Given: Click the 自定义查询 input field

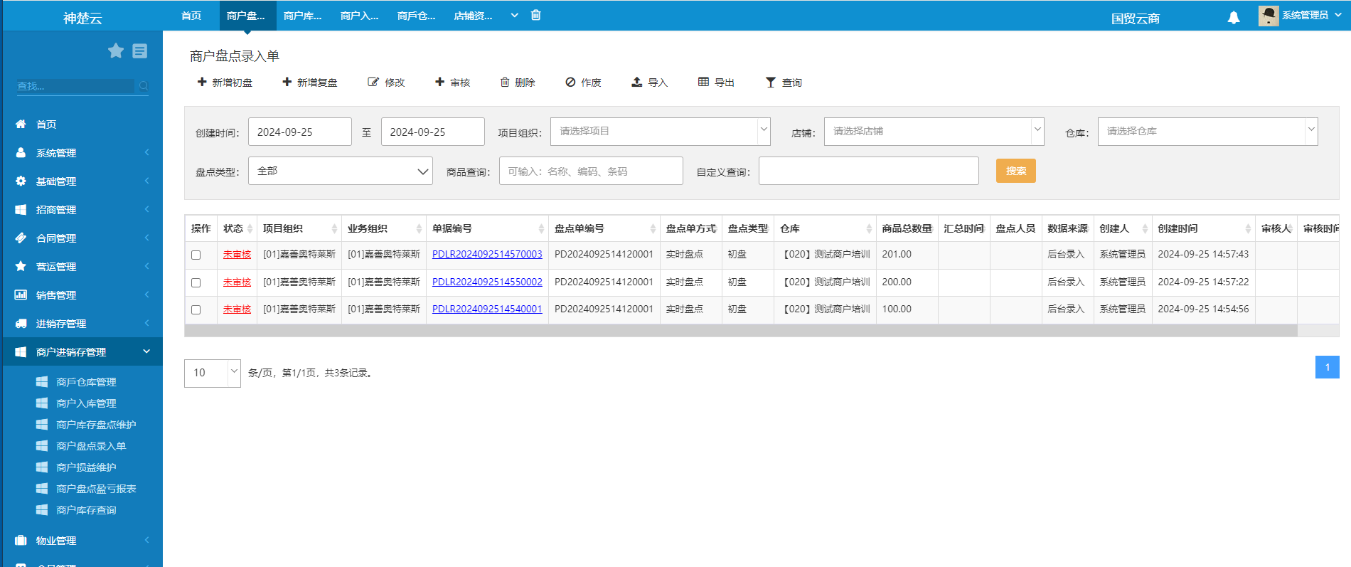Looking at the screenshot, I should (x=869, y=171).
